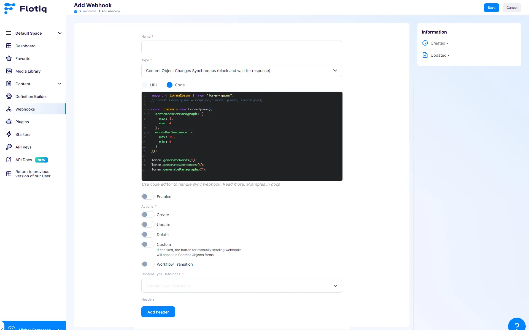Toggle the Enabled switch

[x=148, y=197]
